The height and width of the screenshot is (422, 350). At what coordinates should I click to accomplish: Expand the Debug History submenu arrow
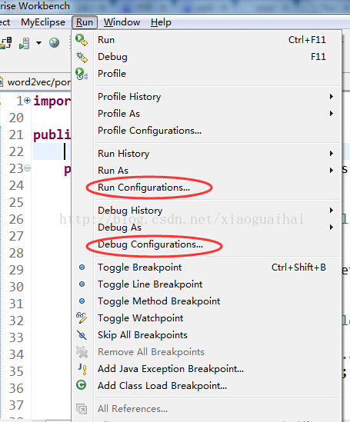(332, 210)
